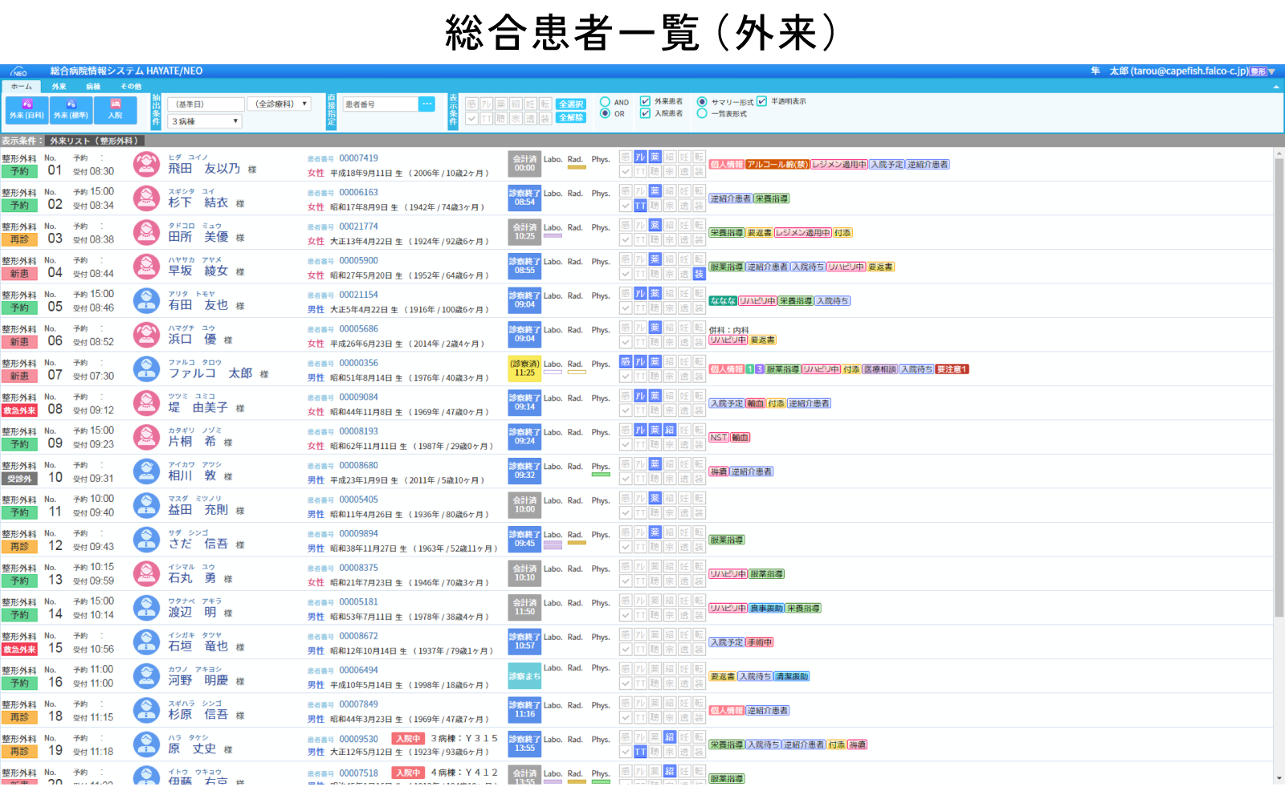Click the 会計済 00:00 status button

pyautogui.click(x=524, y=164)
